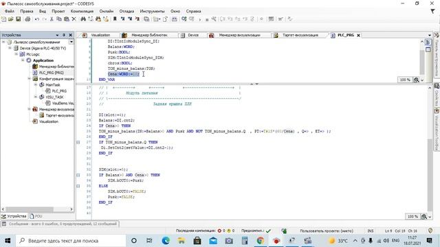
Task: Click the Build (compile) toolbar icon
Action: tap(174, 19)
